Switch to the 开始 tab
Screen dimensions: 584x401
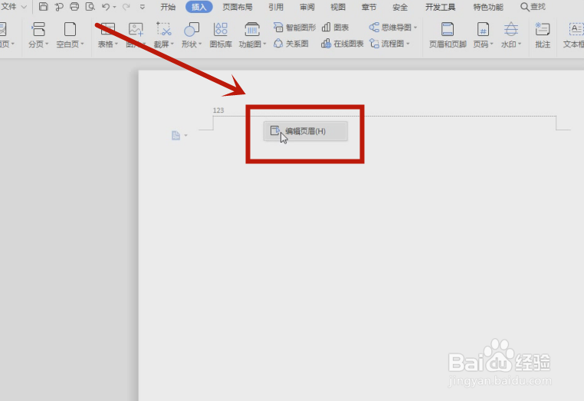(x=168, y=7)
